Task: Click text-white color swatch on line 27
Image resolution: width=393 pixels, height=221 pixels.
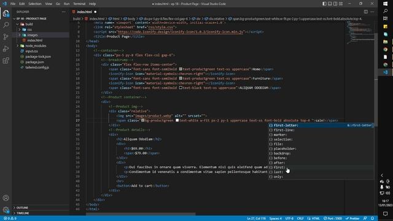Action: pyautogui.click(x=177, y=120)
